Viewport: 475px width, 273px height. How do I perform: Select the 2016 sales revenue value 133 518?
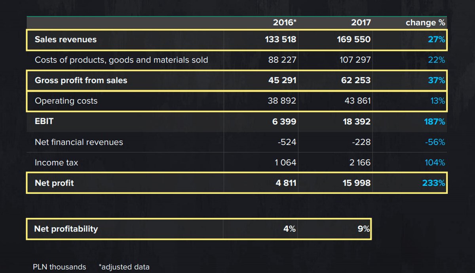coord(281,40)
